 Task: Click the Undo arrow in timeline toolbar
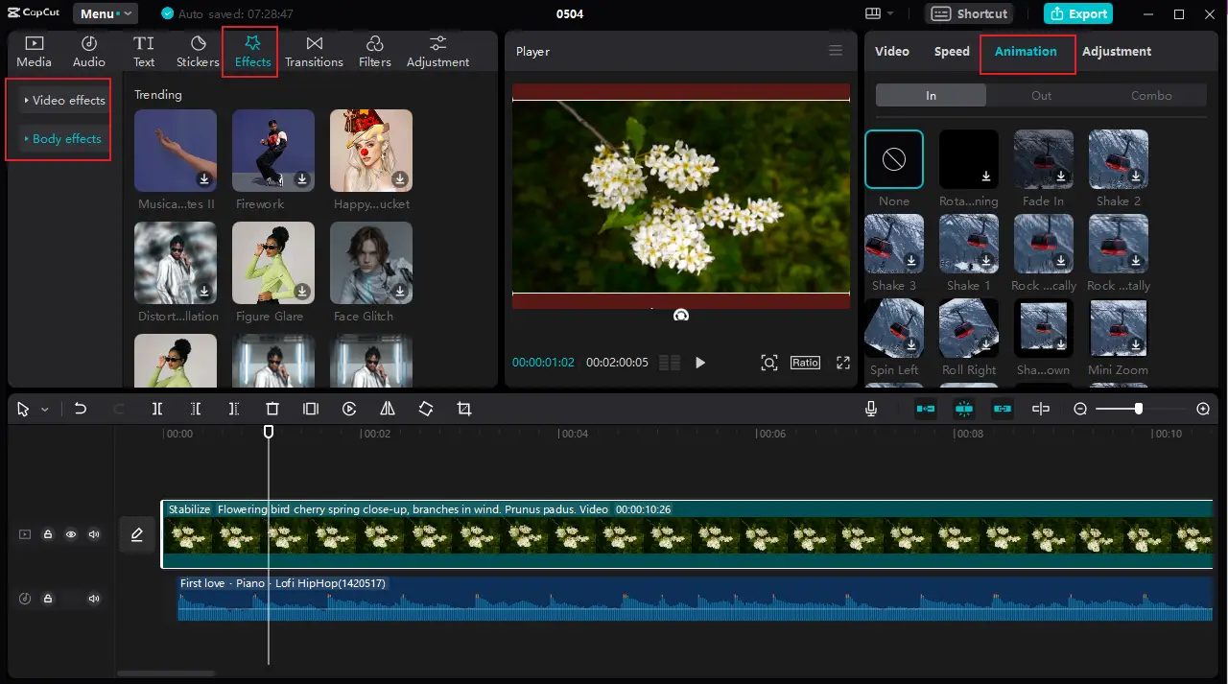[81, 409]
